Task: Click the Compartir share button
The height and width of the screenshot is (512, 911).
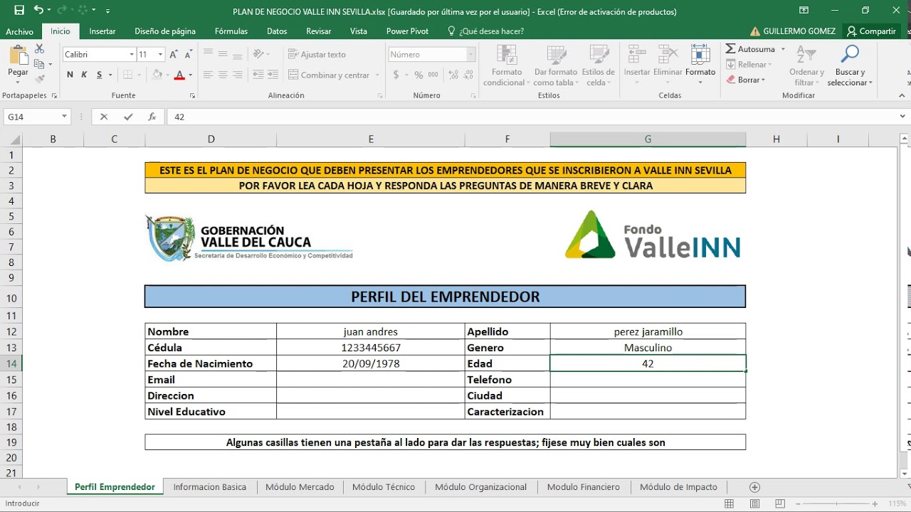Action: (x=871, y=31)
